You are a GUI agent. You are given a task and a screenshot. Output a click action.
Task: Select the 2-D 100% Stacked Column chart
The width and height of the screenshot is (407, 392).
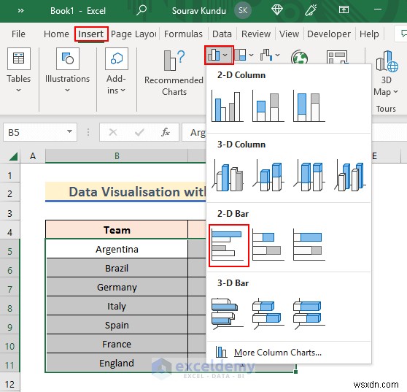pyautogui.click(x=309, y=107)
